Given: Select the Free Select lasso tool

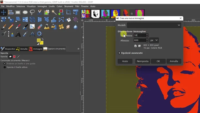Looking at the screenshot, I should [x=32, y=12].
